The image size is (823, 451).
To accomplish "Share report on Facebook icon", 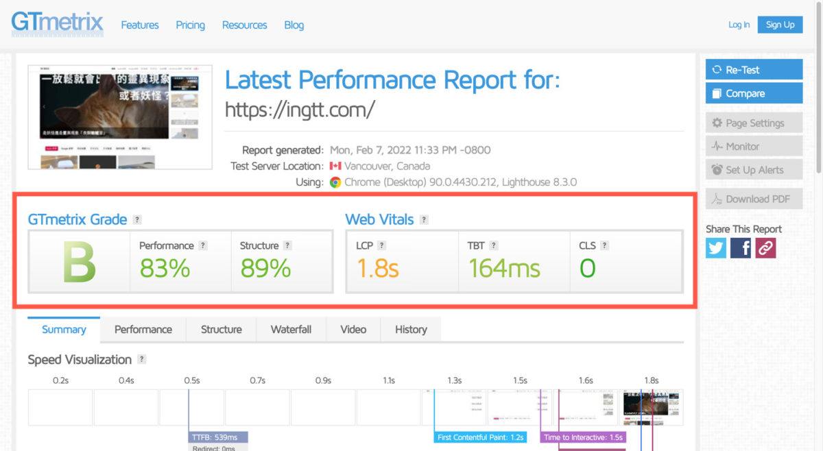I will (x=741, y=248).
